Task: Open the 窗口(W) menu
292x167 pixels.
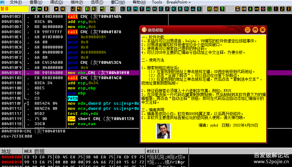Action: 118,2
